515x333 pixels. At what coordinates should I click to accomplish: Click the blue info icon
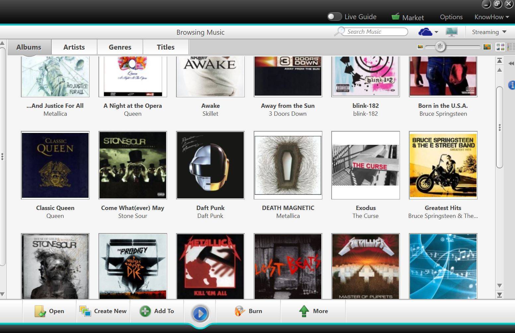512,85
